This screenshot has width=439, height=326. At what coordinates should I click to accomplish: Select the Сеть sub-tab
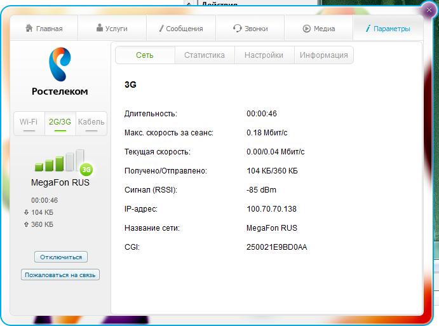click(x=145, y=55)
